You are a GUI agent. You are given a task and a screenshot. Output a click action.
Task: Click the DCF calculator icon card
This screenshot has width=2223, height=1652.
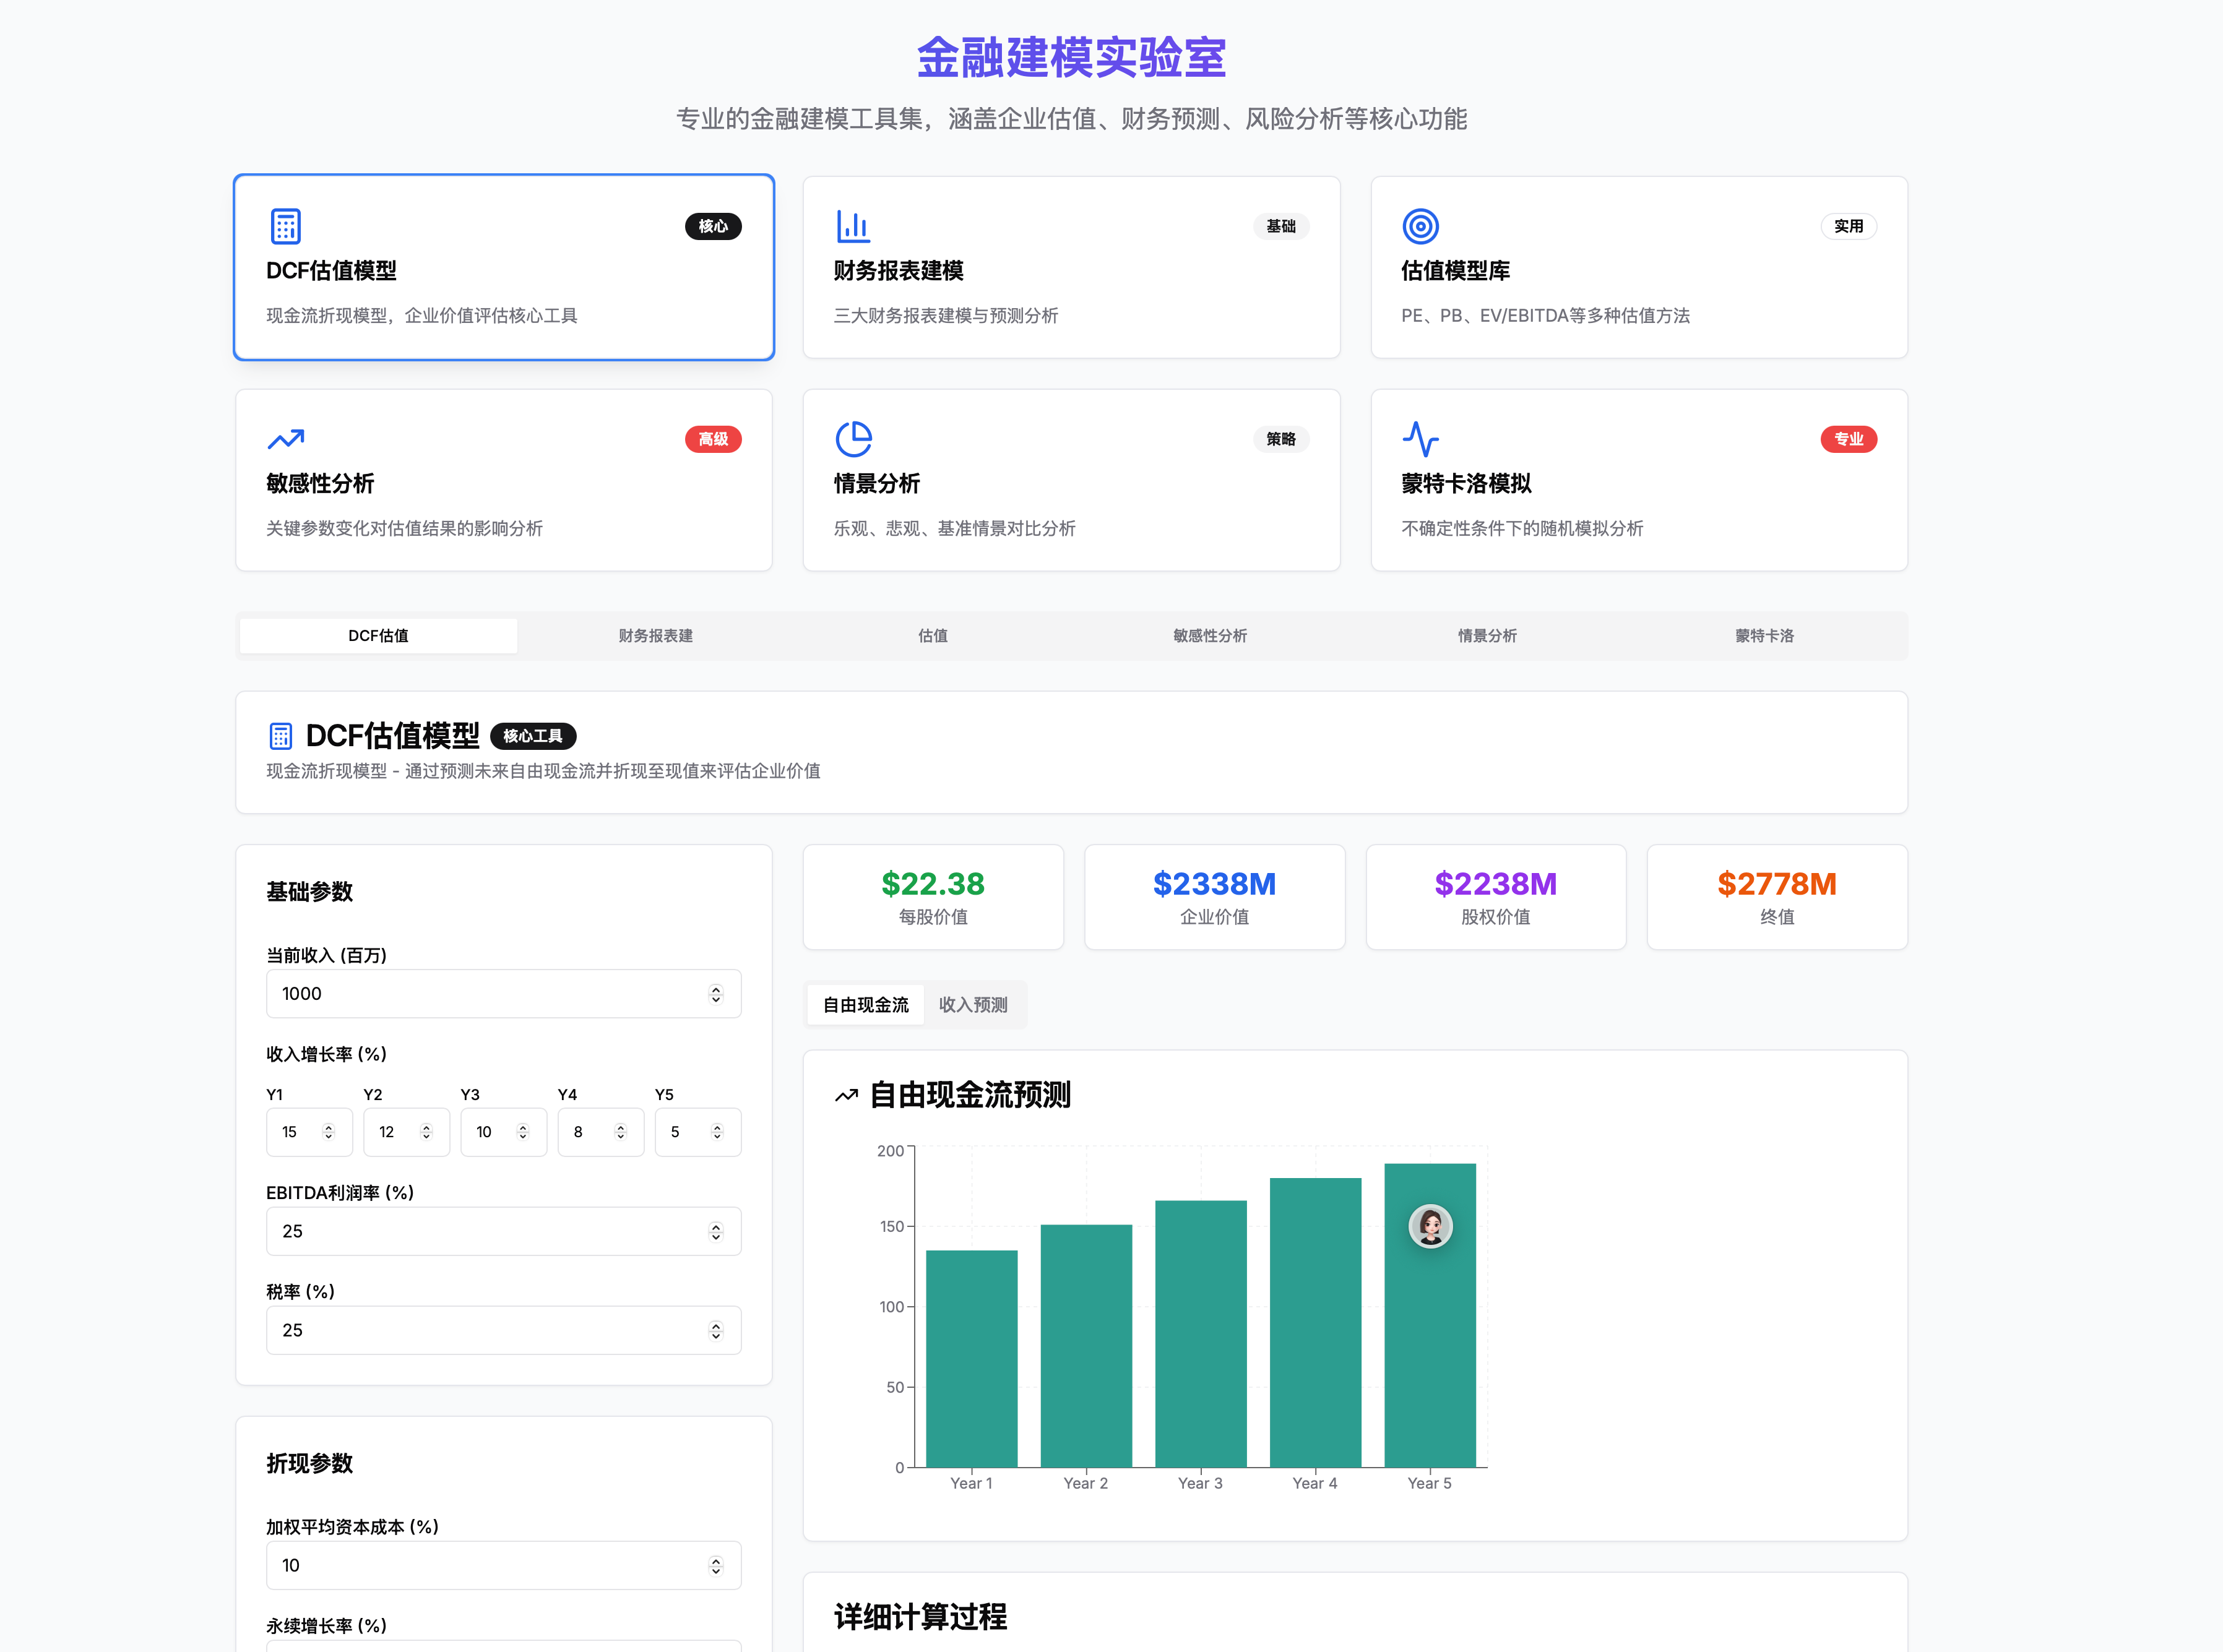(285, 226)
